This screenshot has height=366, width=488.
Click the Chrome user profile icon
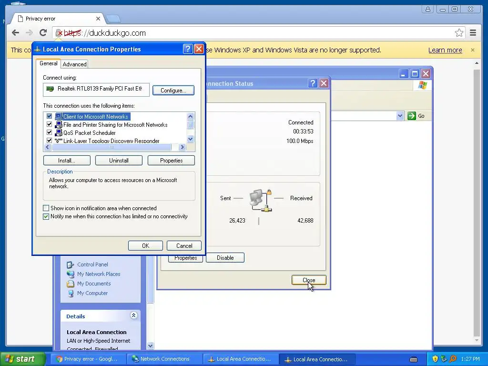(428, 9)
